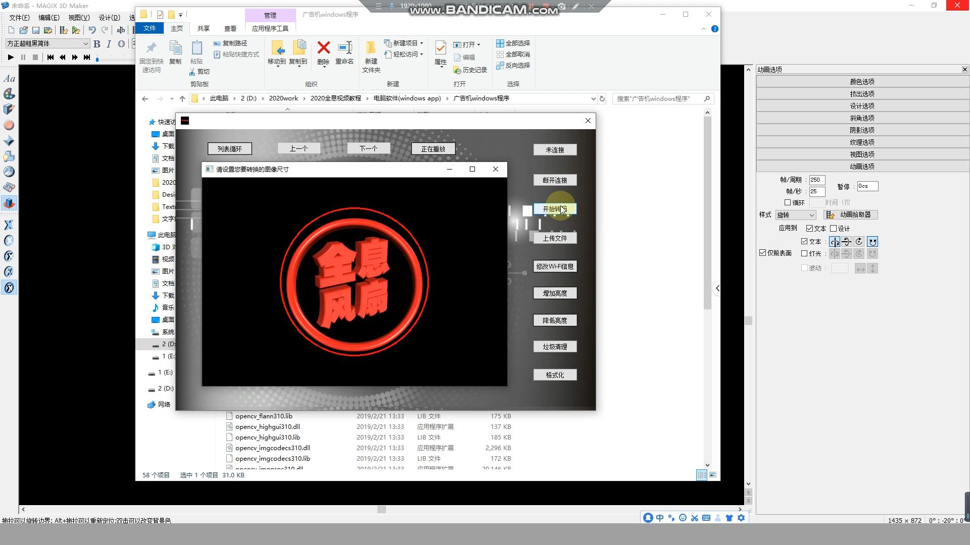Toggle the 仅前表面 checkbox
Viewport: 970px width, 545px height.
click(762, 253)
